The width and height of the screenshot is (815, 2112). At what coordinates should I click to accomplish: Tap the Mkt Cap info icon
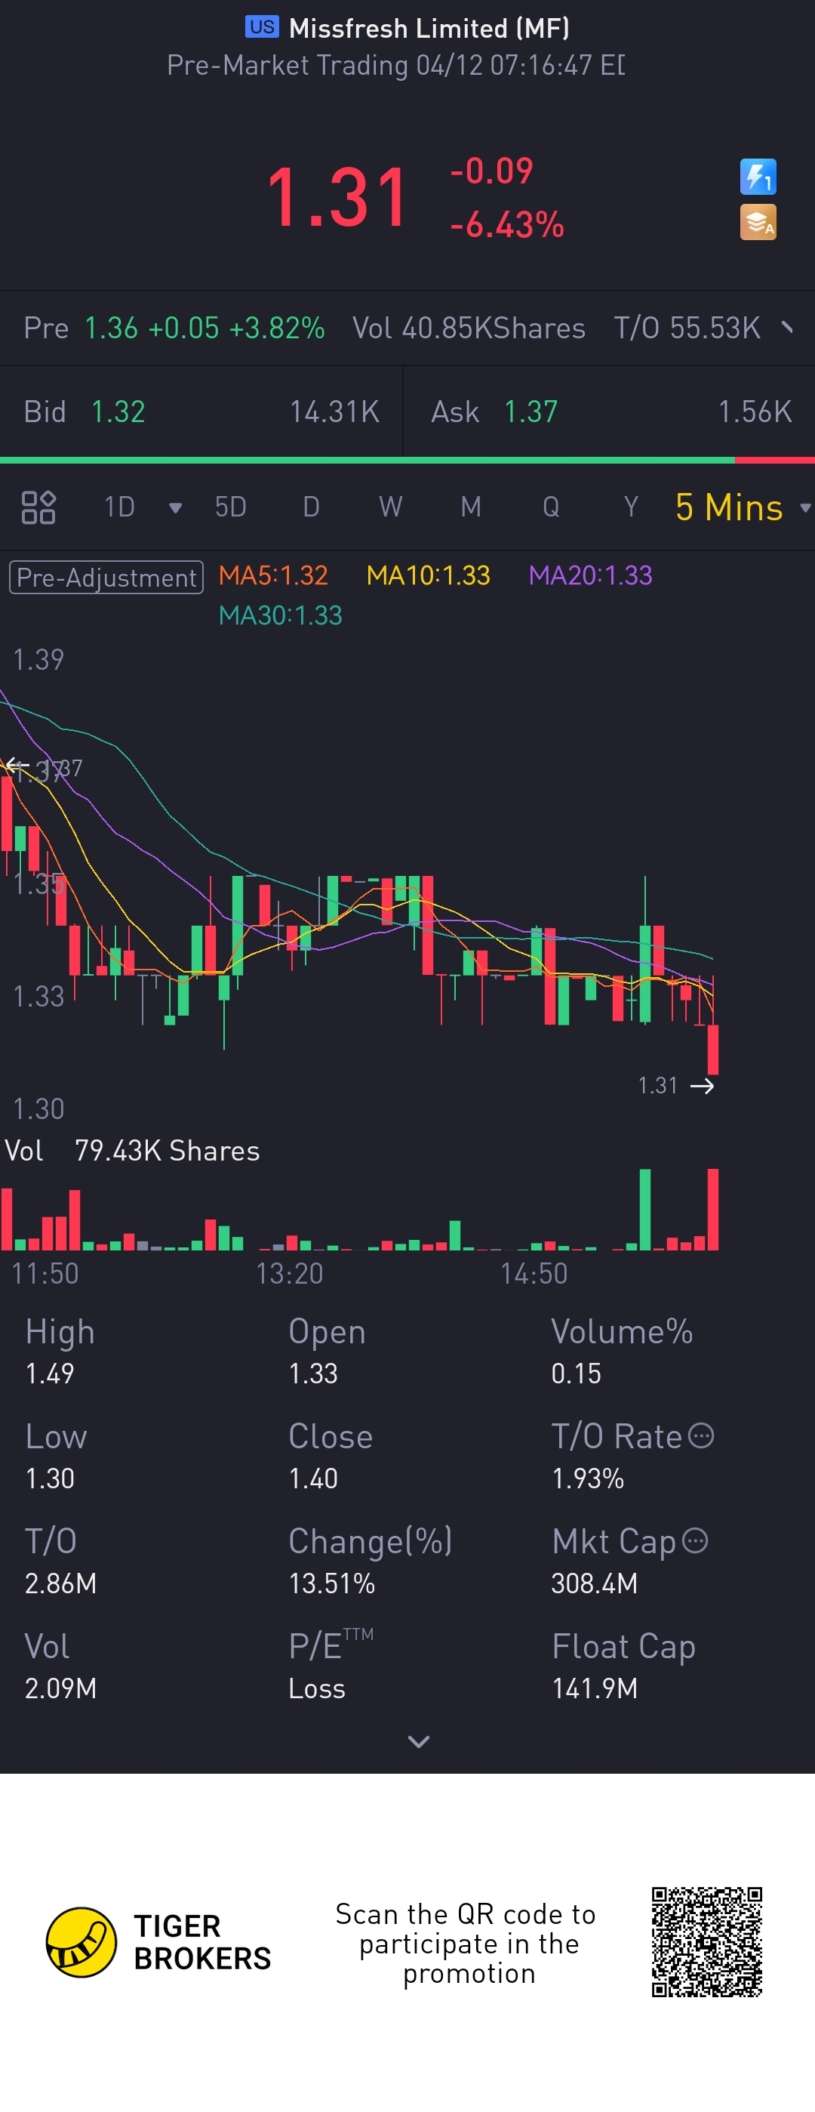point(694,1540)
